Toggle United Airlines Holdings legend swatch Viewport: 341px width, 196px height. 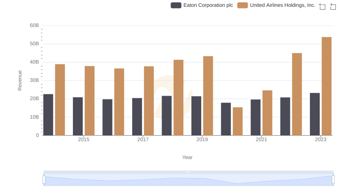click(243, 5)
